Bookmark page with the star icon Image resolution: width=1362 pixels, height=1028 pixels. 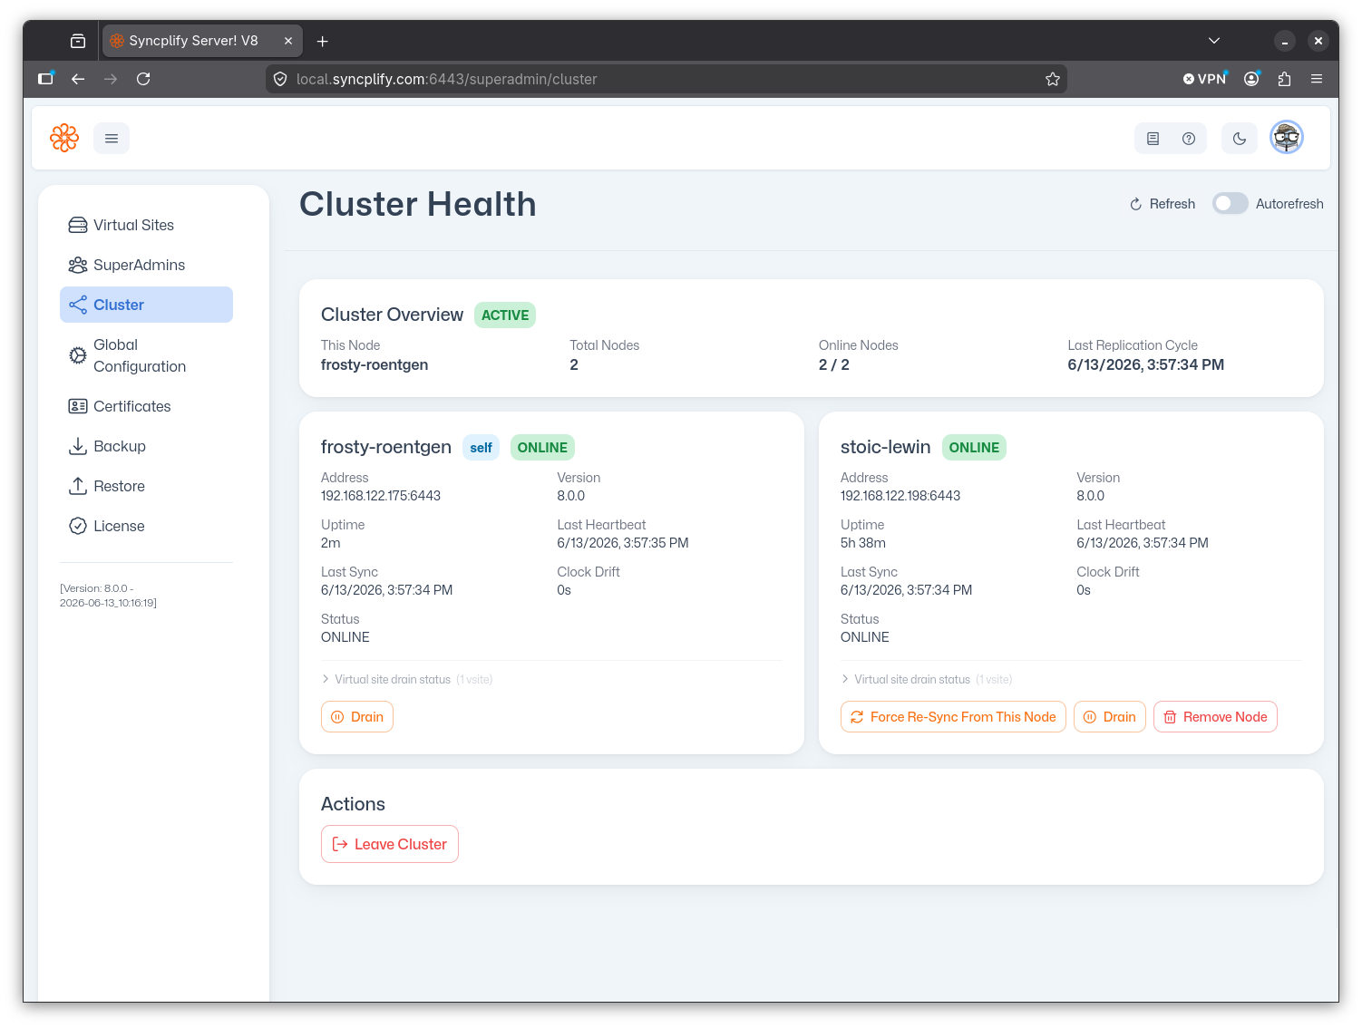(1053, 79)
